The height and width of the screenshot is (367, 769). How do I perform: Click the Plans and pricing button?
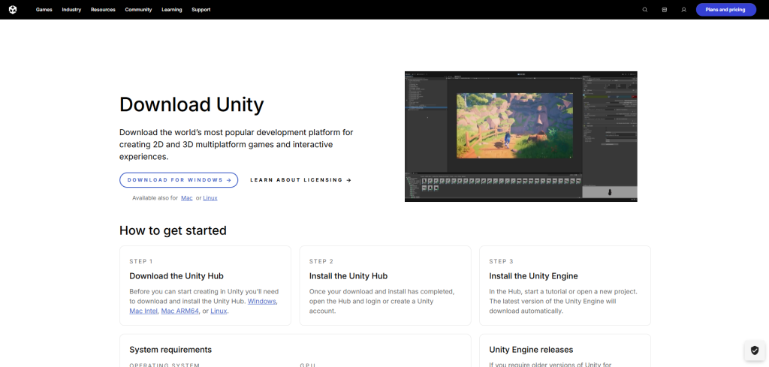725,10
